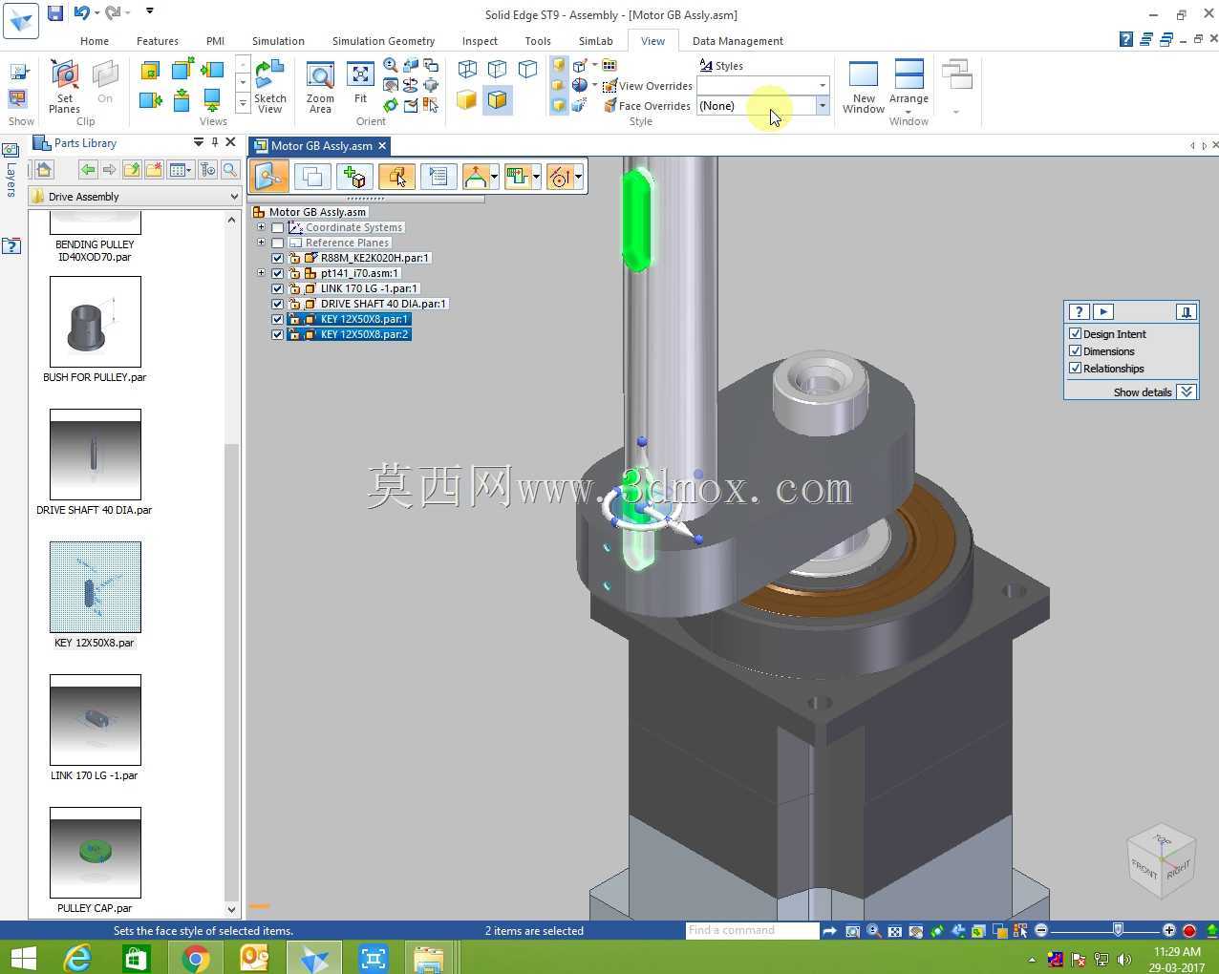The image size is (1219, 974).
Task: Switch to the Features ribbon tab
Action: [x=158, y=41]
